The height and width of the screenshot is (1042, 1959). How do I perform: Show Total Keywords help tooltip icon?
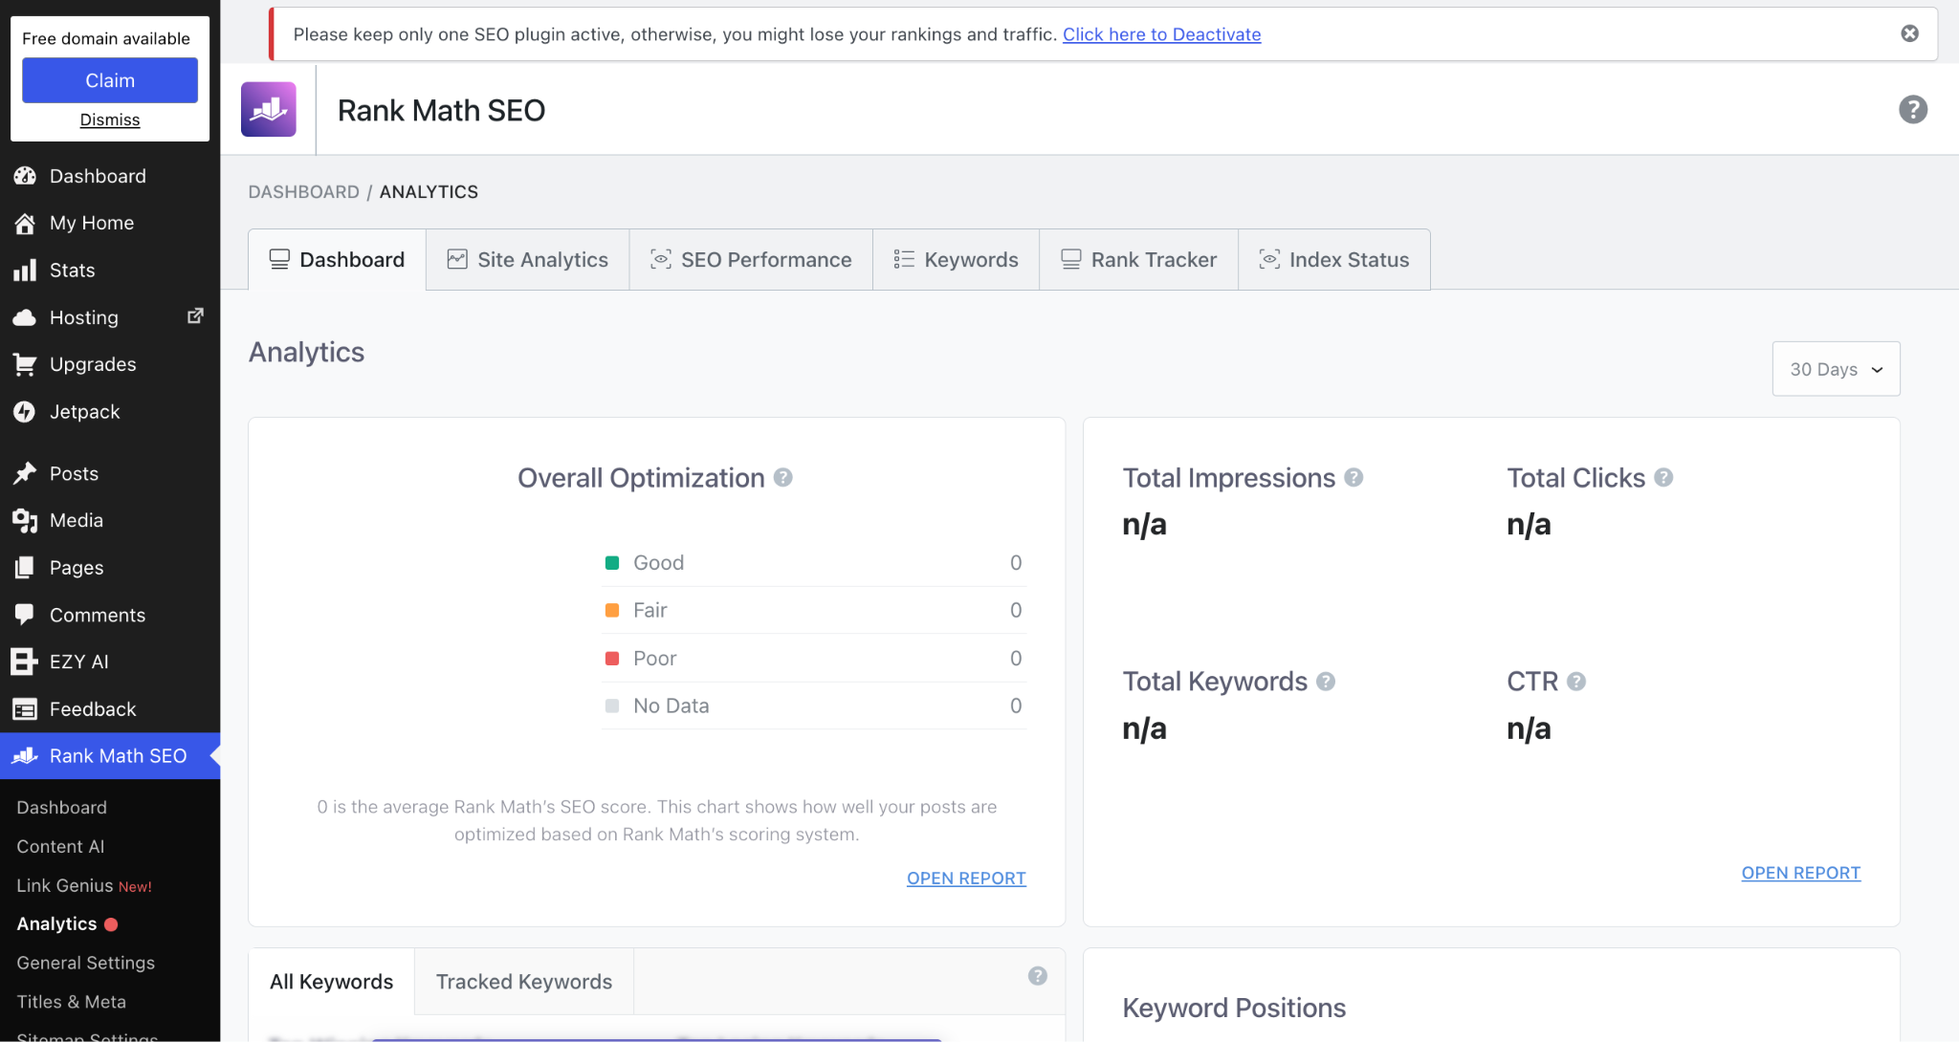click(x=1326, y=682)
